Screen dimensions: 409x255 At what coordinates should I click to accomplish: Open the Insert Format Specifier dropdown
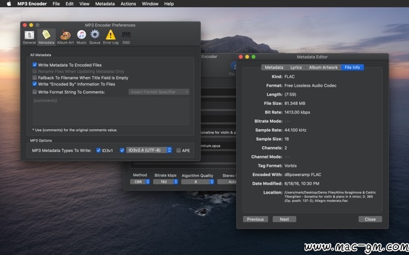click(x=159, y=92)
